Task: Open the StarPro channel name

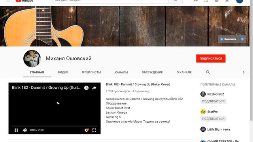Action: [213, 112]
